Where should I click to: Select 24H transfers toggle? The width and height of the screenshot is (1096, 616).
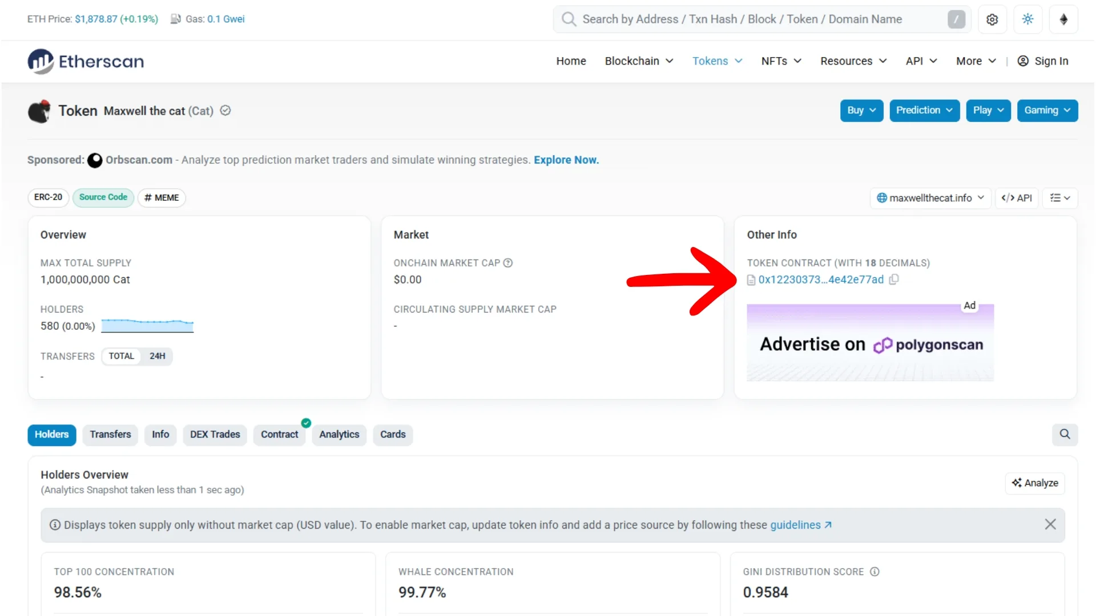(157, 356)
